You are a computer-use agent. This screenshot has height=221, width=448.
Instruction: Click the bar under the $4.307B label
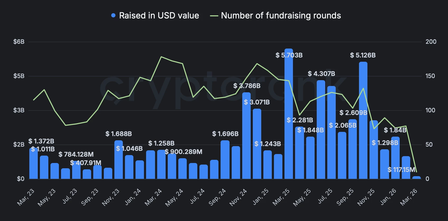[321, 129]
